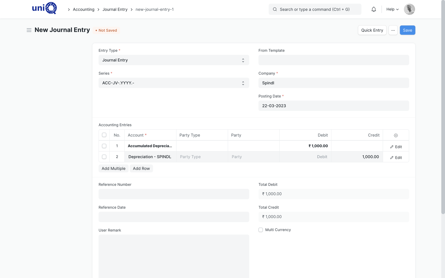
Task: Click row 1 debit value ₹ 1,000.00
Action: [318, 146]
